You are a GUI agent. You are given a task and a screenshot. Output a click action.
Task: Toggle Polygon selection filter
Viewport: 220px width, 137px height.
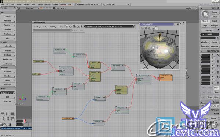tap(214, 26)
